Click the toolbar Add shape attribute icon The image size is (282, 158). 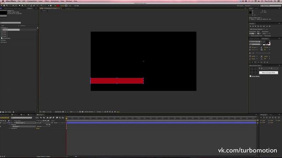coord(78,6)
